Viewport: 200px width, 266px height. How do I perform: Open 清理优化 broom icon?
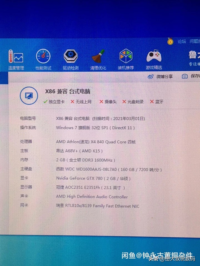[98, 56]
